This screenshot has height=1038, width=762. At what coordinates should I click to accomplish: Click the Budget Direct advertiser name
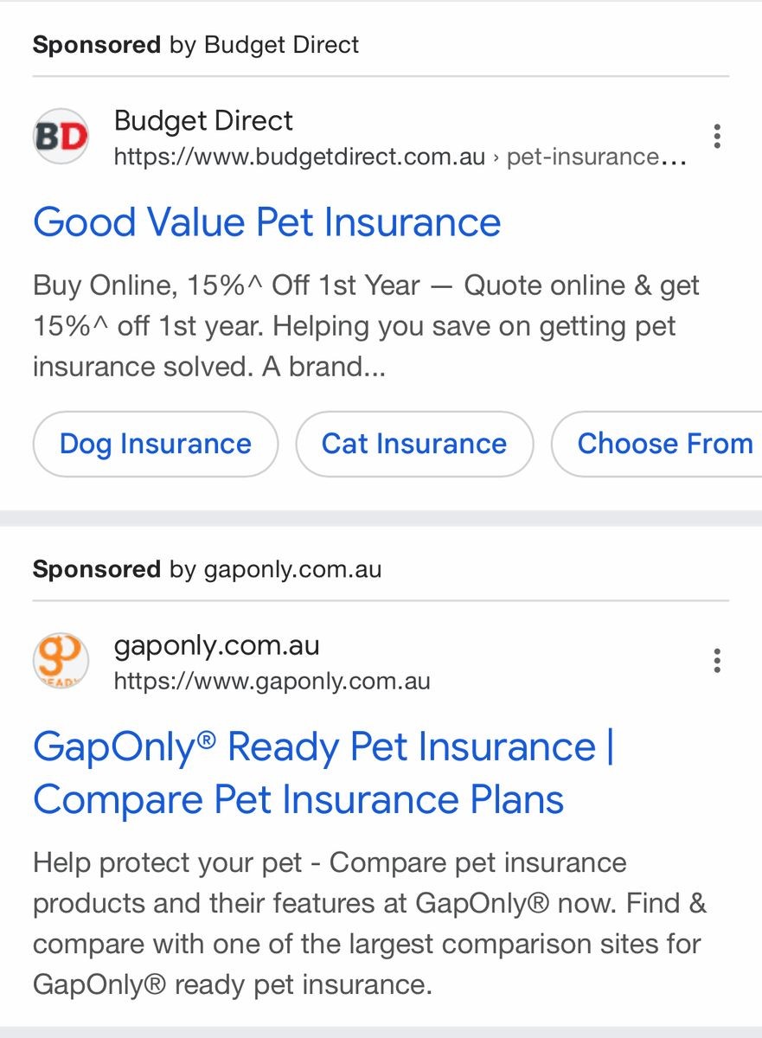[203, 121]
